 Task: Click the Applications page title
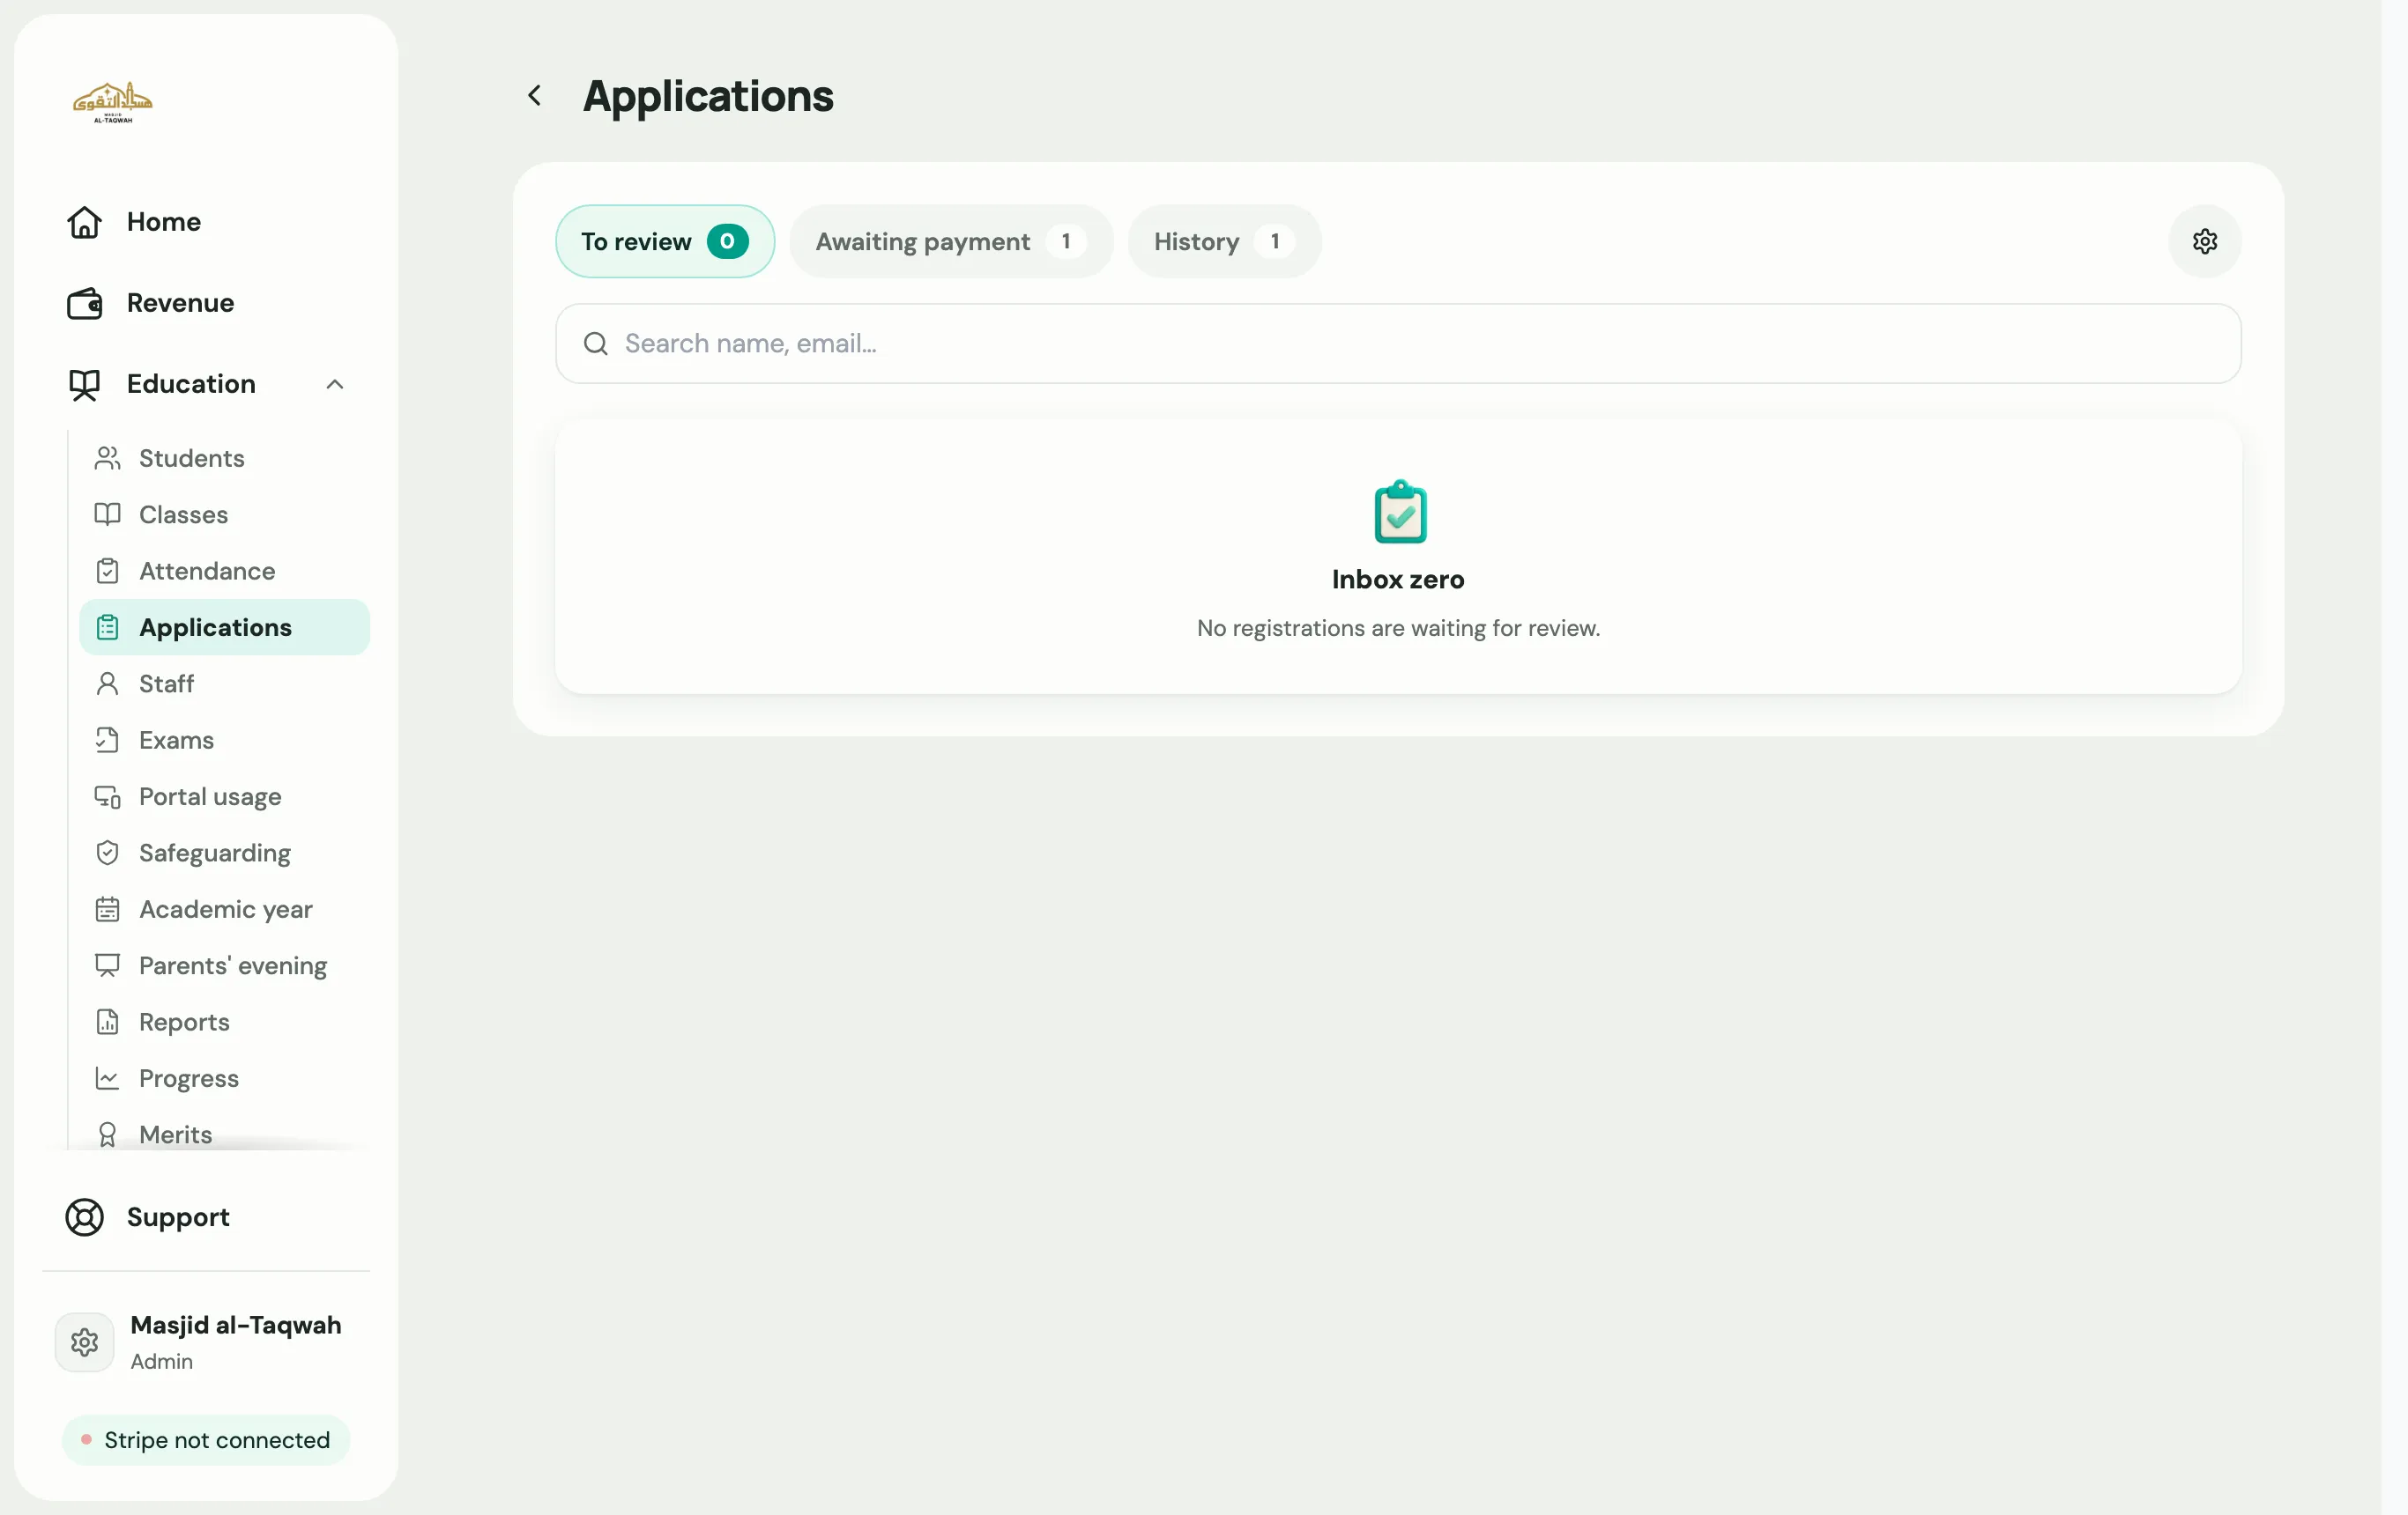coord(708,96)
